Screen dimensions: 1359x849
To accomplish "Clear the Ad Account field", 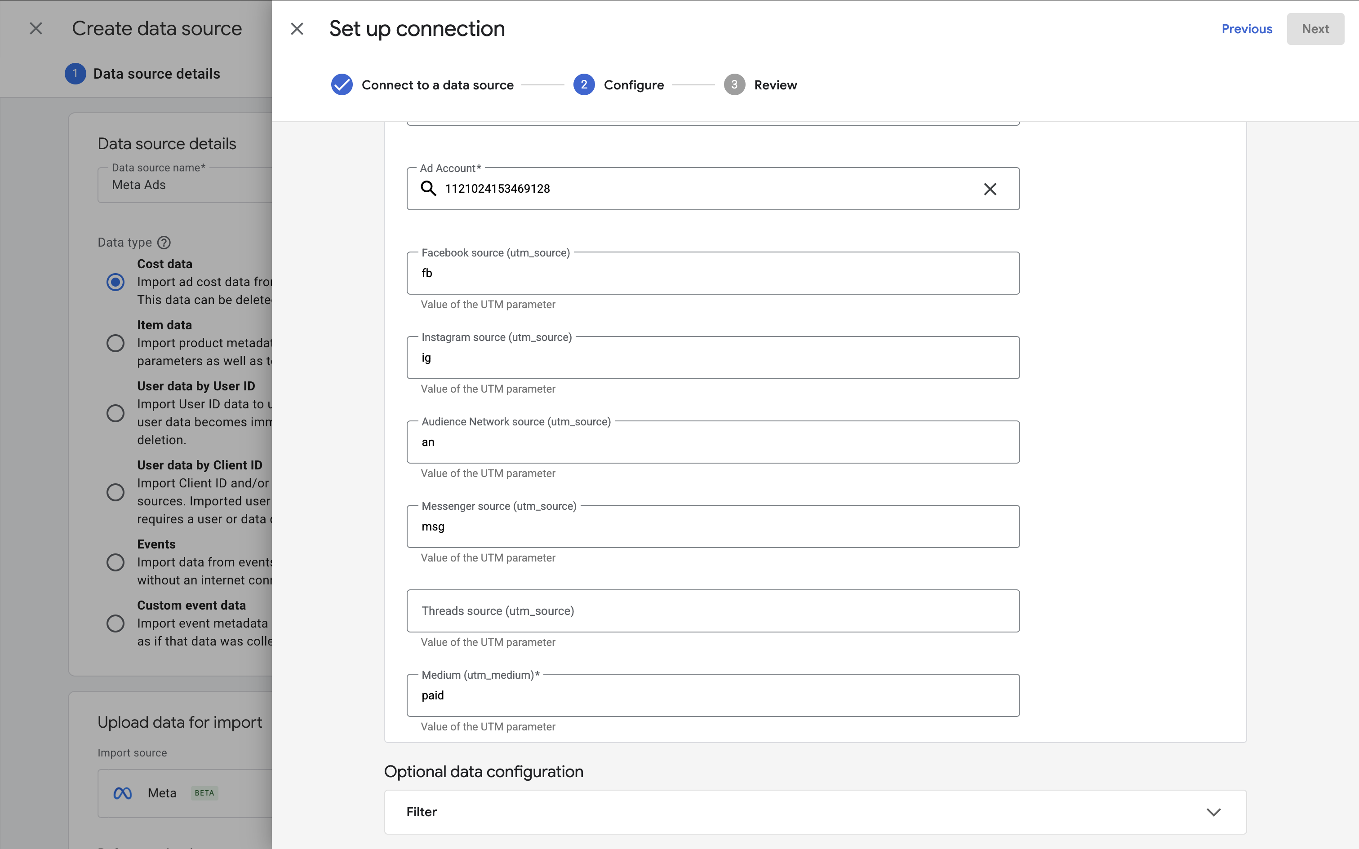I will click(x=990, y=189).
